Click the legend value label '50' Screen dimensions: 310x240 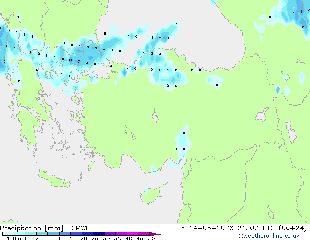[152, 238]
